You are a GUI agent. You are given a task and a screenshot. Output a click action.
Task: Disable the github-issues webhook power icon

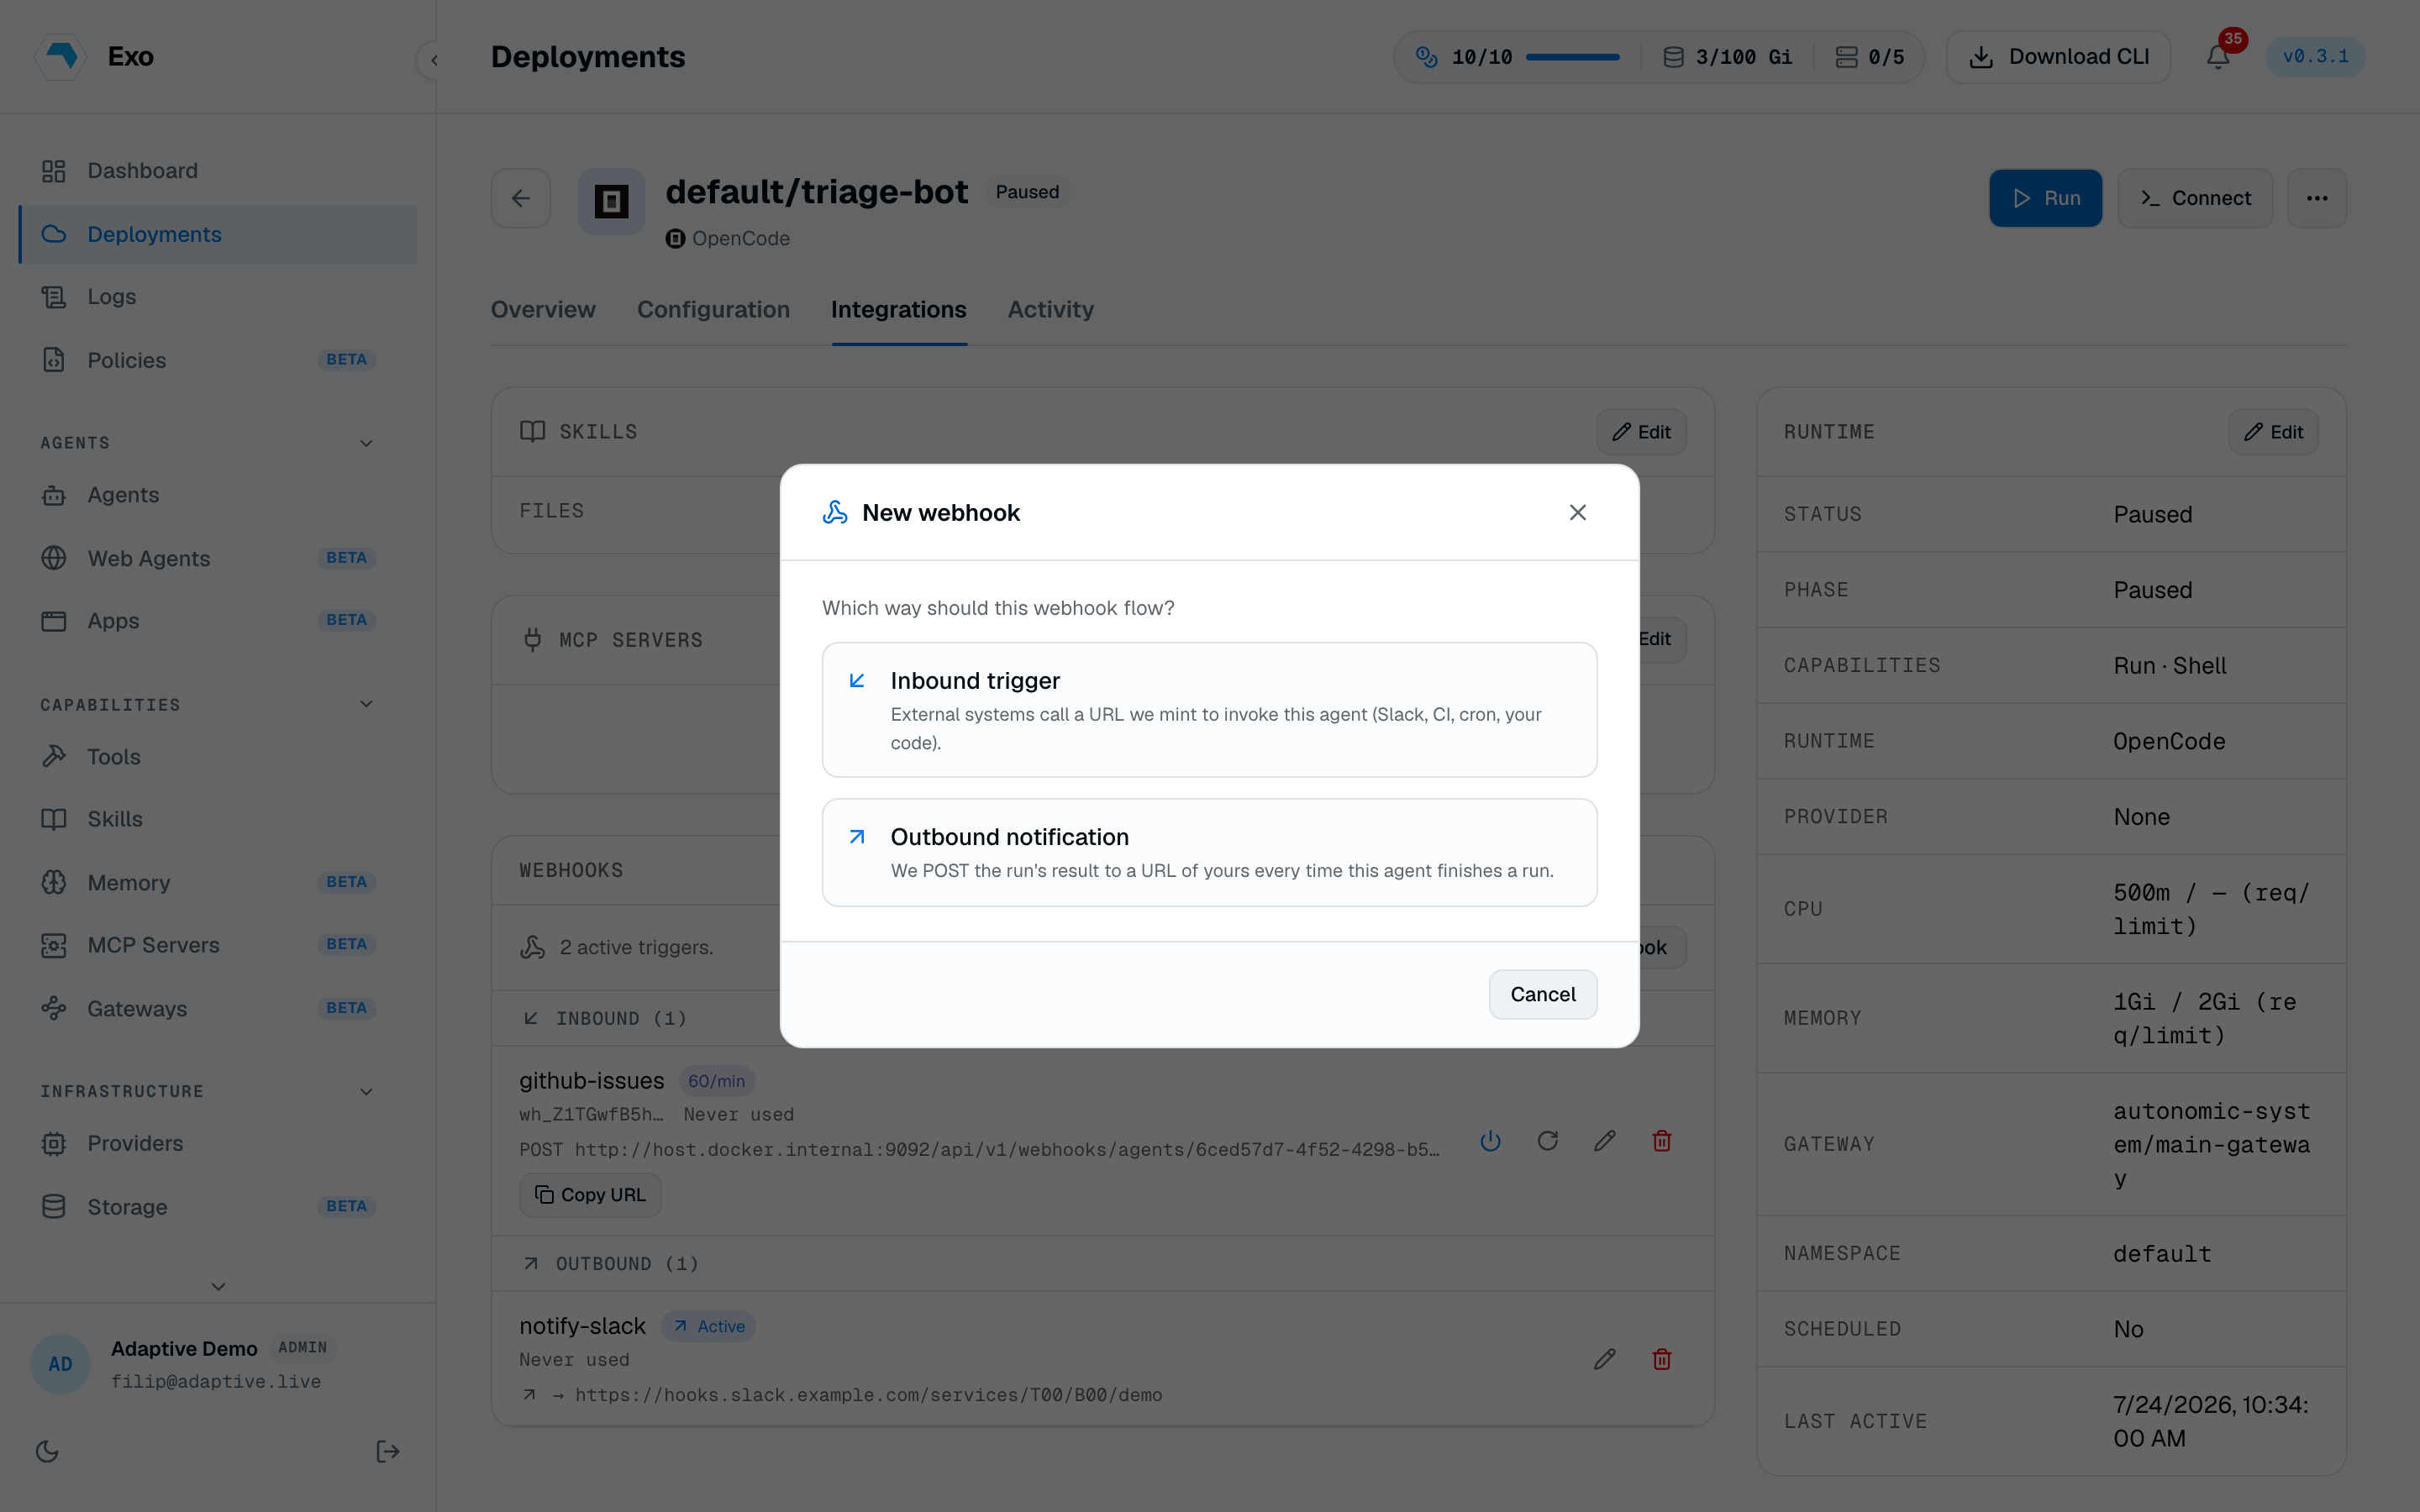click(1490, 1140)
